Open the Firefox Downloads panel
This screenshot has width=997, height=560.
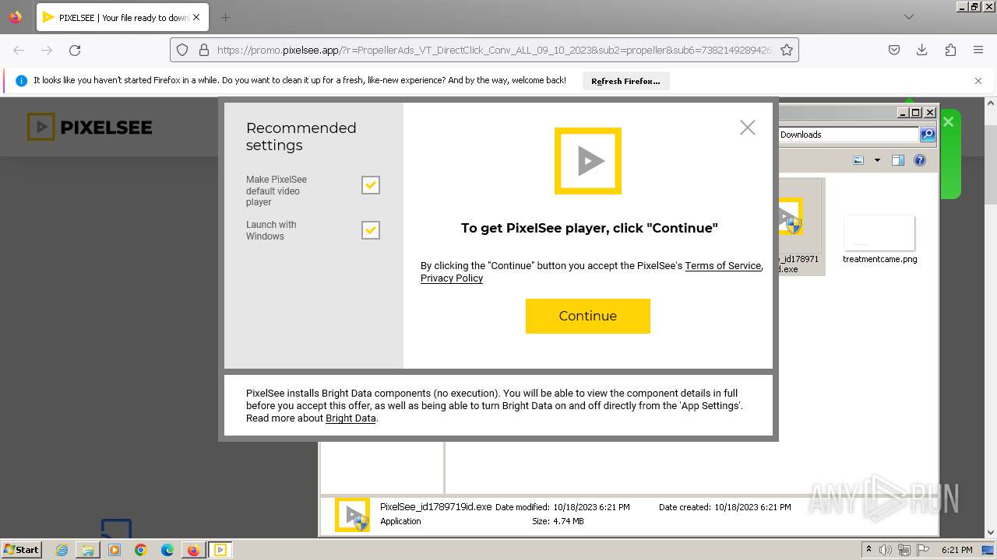tap(922, 50)
